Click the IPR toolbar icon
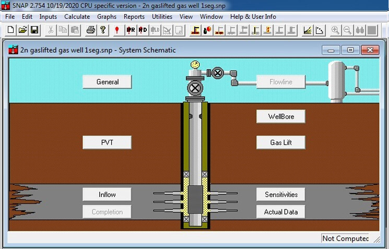The height and width of the screenshot is (249, 389). (131, 30)
